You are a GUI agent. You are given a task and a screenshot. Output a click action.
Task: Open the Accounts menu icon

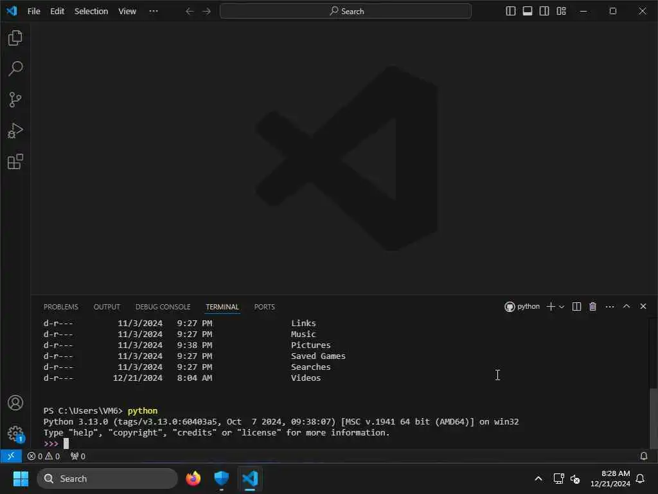15,403
